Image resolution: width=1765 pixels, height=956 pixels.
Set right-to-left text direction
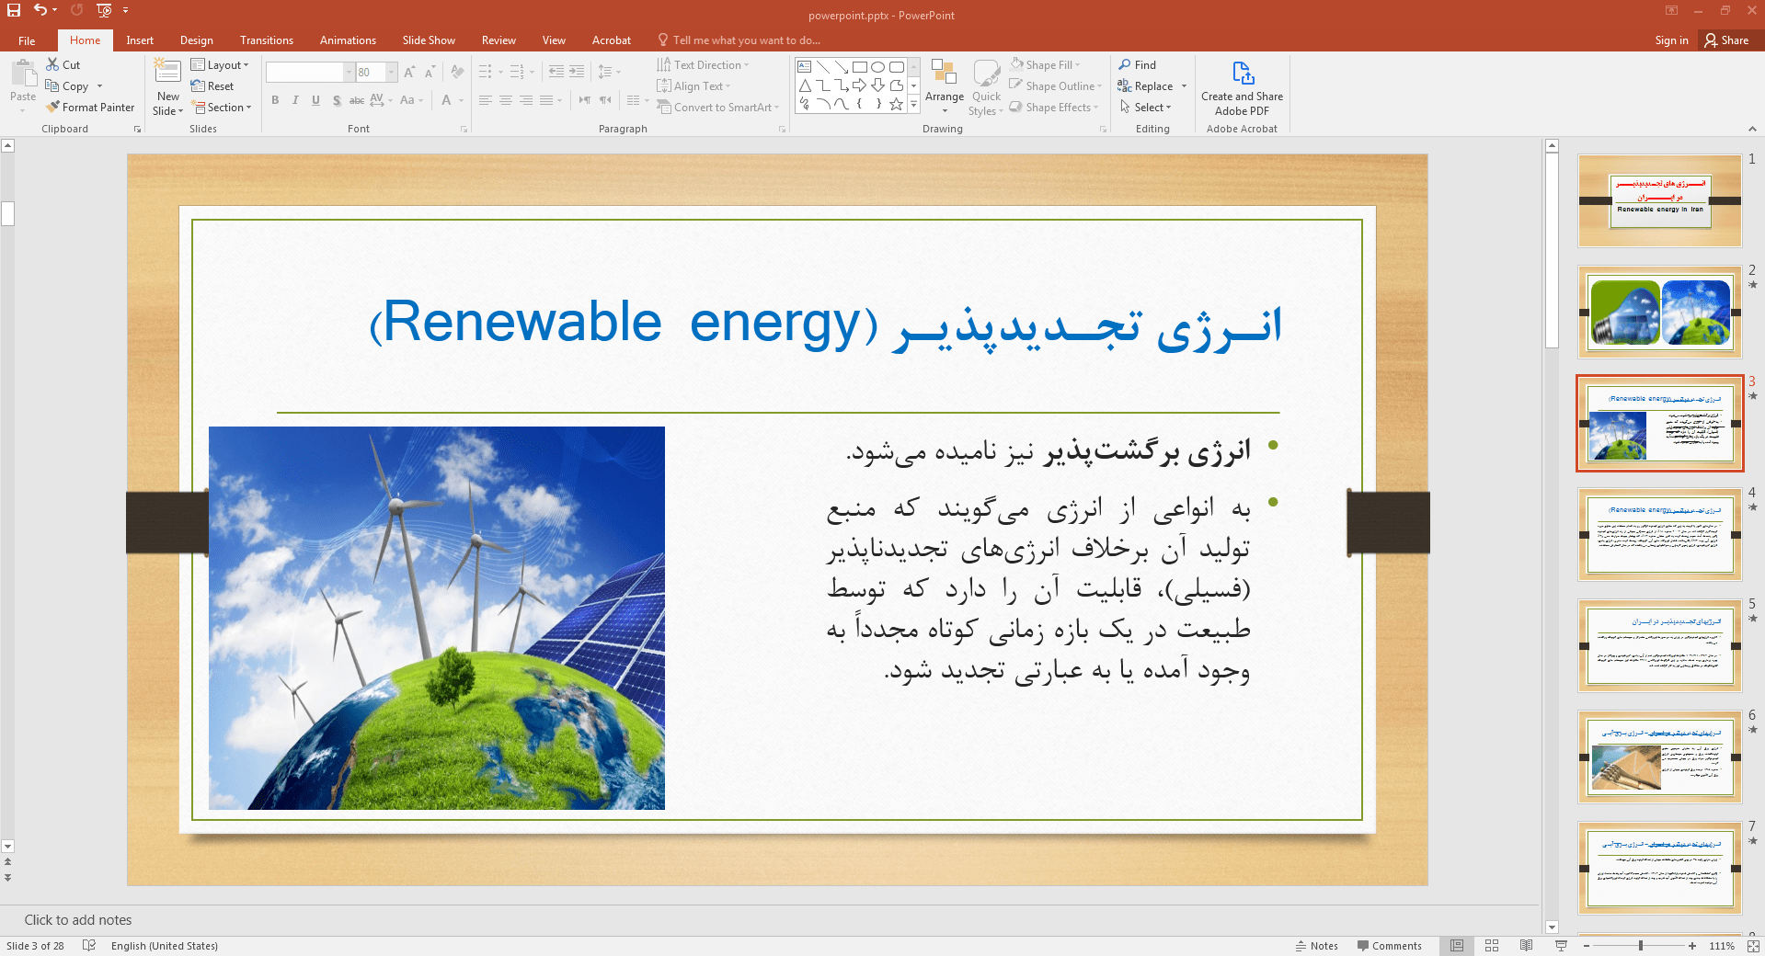[585, 100]
